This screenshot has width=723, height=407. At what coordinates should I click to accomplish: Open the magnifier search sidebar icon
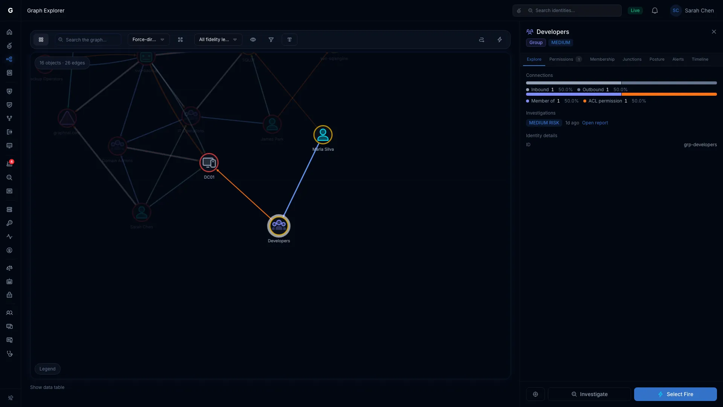(9, 177)
